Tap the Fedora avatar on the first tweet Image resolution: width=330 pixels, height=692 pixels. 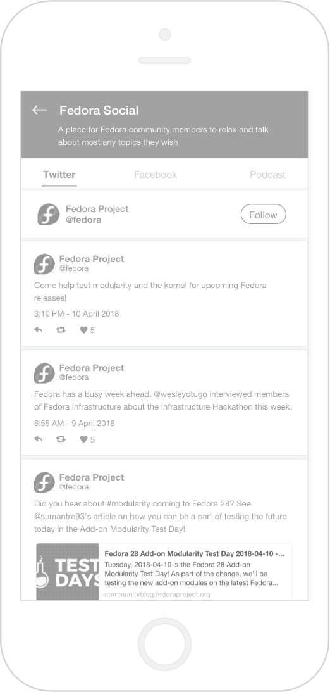[44, 264]
